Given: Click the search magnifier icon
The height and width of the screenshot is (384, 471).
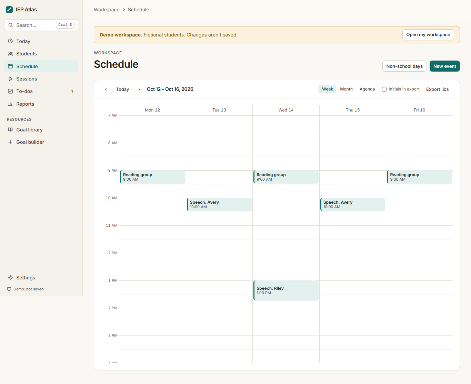Looking at the screenshot, I should coord(11,25).
